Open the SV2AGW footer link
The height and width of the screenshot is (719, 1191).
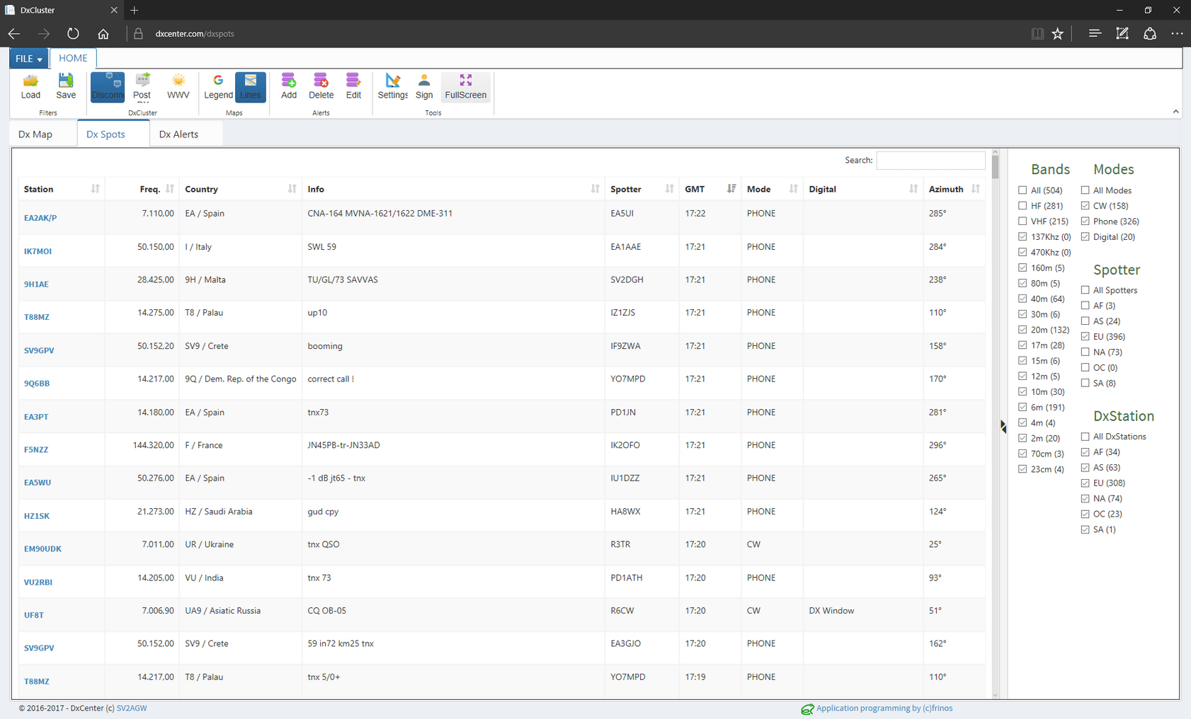coord(132,708)
